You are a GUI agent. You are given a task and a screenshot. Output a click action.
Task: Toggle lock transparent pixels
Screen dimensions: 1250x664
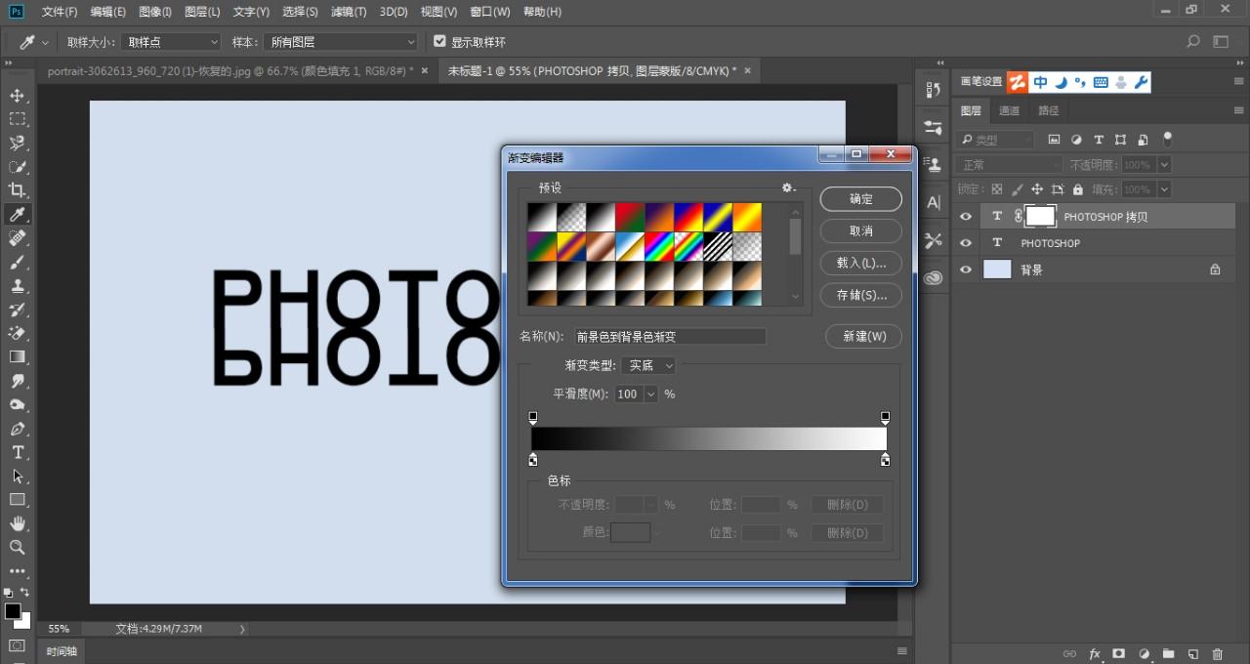996,189
